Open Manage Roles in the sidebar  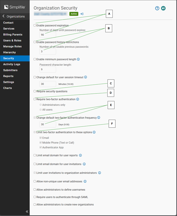(x=15, y=46)
